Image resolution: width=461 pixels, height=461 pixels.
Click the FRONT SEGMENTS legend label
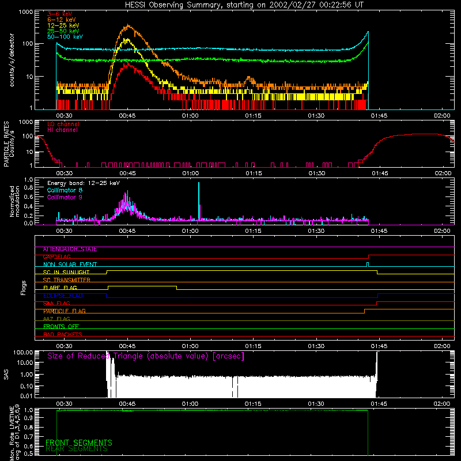(x=79, y=443)
